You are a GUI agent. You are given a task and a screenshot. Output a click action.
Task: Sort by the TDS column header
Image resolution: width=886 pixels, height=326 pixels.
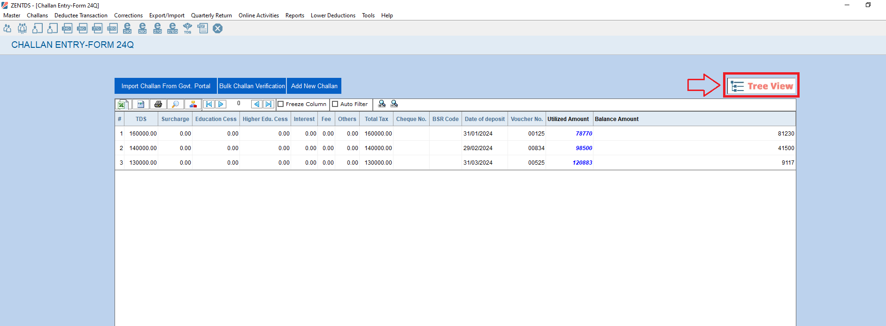pos(141,119)
